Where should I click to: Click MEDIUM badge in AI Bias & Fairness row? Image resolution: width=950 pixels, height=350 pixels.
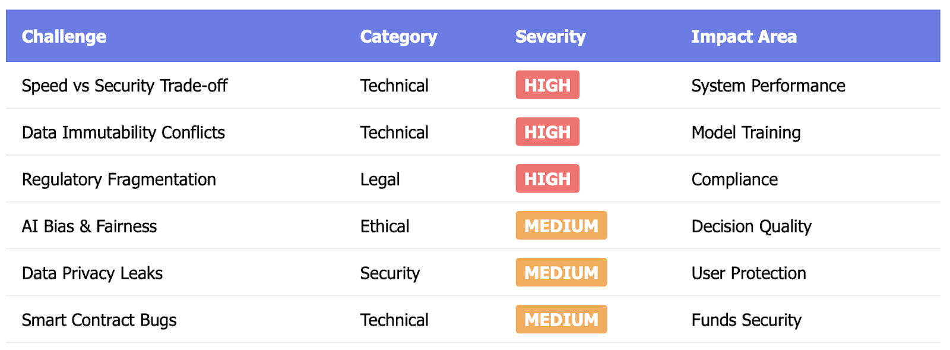tap(561, 226)
